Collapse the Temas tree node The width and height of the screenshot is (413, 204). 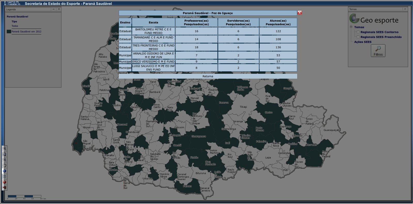[x=351, y=27]
